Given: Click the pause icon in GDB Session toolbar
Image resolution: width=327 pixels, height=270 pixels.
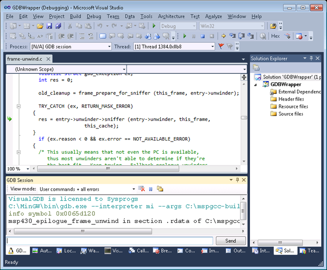Looking at the screenshot, I should click(150, 189).
